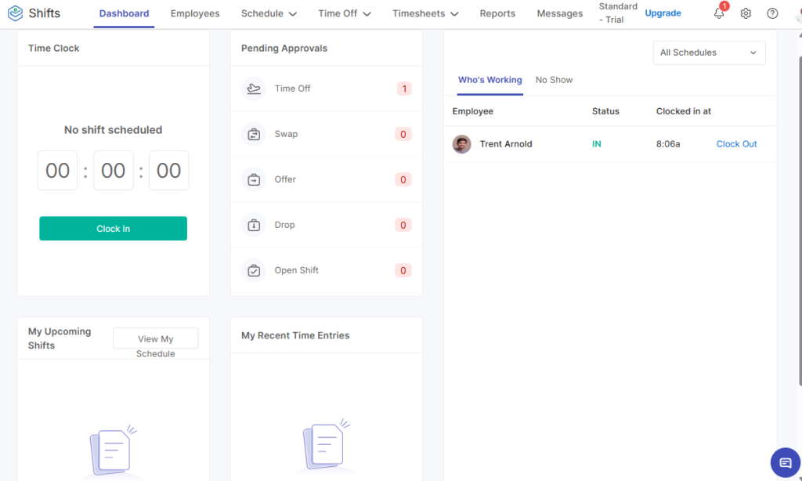
Task: Click the Time Off airplane icon
Action: (254, 89)
